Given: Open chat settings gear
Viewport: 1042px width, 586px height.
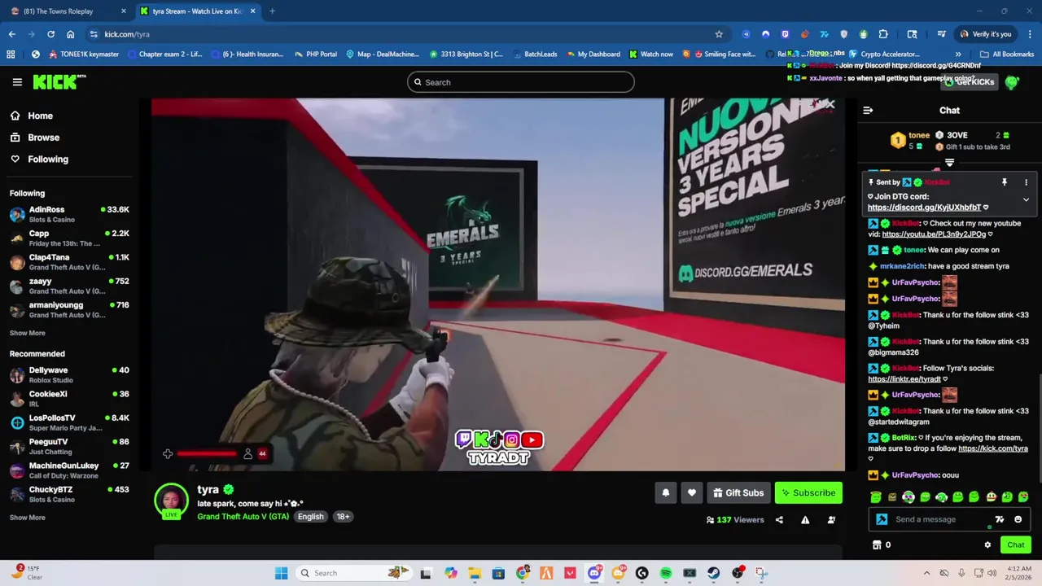Looking at the screenshot, I should [x=987, y=545].
